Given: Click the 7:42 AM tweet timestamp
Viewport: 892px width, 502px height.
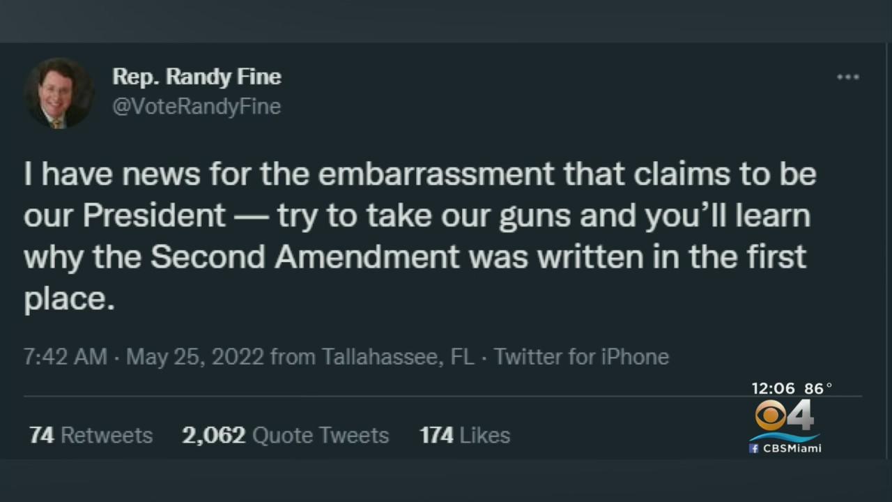Looking at the screenshot, I should point(66,357).
